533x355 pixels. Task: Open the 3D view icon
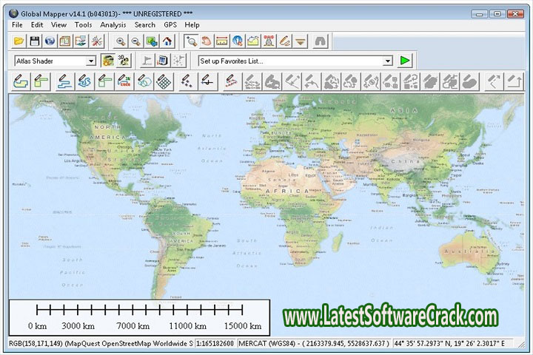click(123, 61)
